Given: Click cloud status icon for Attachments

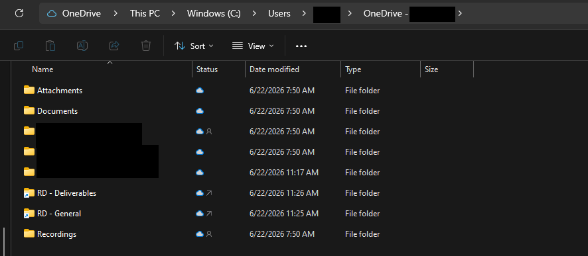Looking at the screenshot, I should click(x=200, y=91).
